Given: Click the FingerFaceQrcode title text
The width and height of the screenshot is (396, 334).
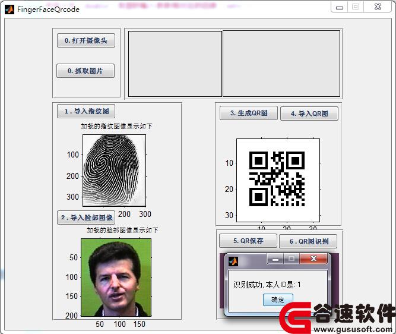Looking at the screenshot, I should (48, 10).
